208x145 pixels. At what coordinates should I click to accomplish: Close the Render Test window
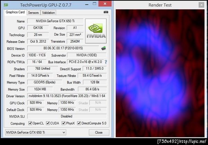(201, 5)
